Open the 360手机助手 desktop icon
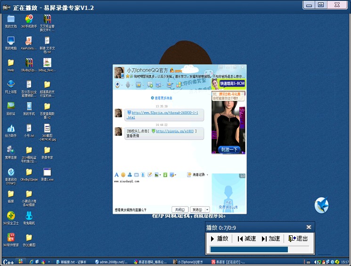 click(x=29, y=22)
